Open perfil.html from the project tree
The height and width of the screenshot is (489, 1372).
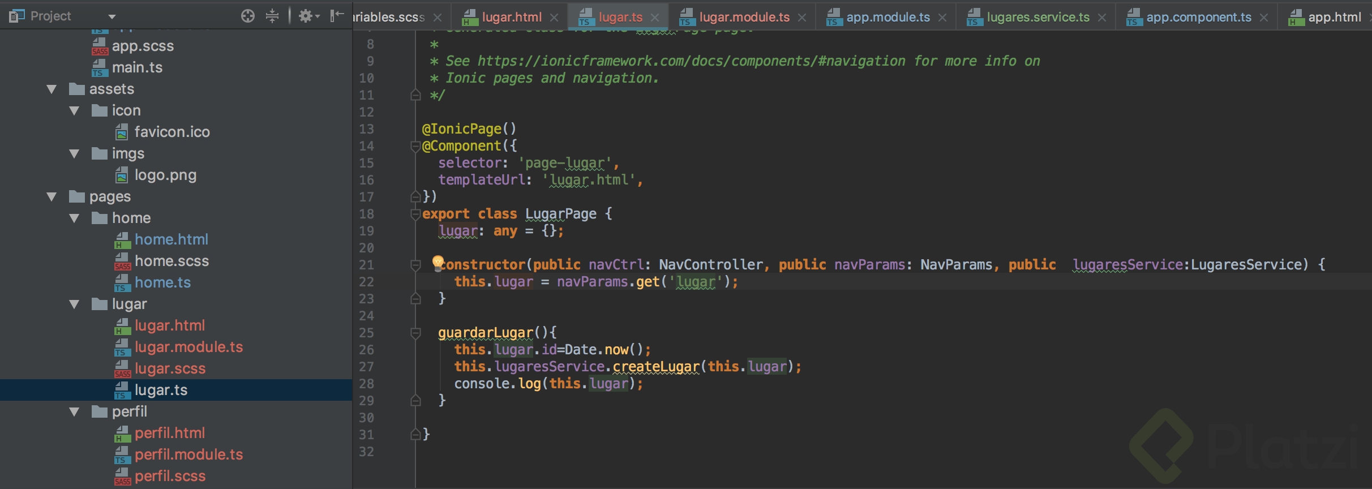pos(170,433)
